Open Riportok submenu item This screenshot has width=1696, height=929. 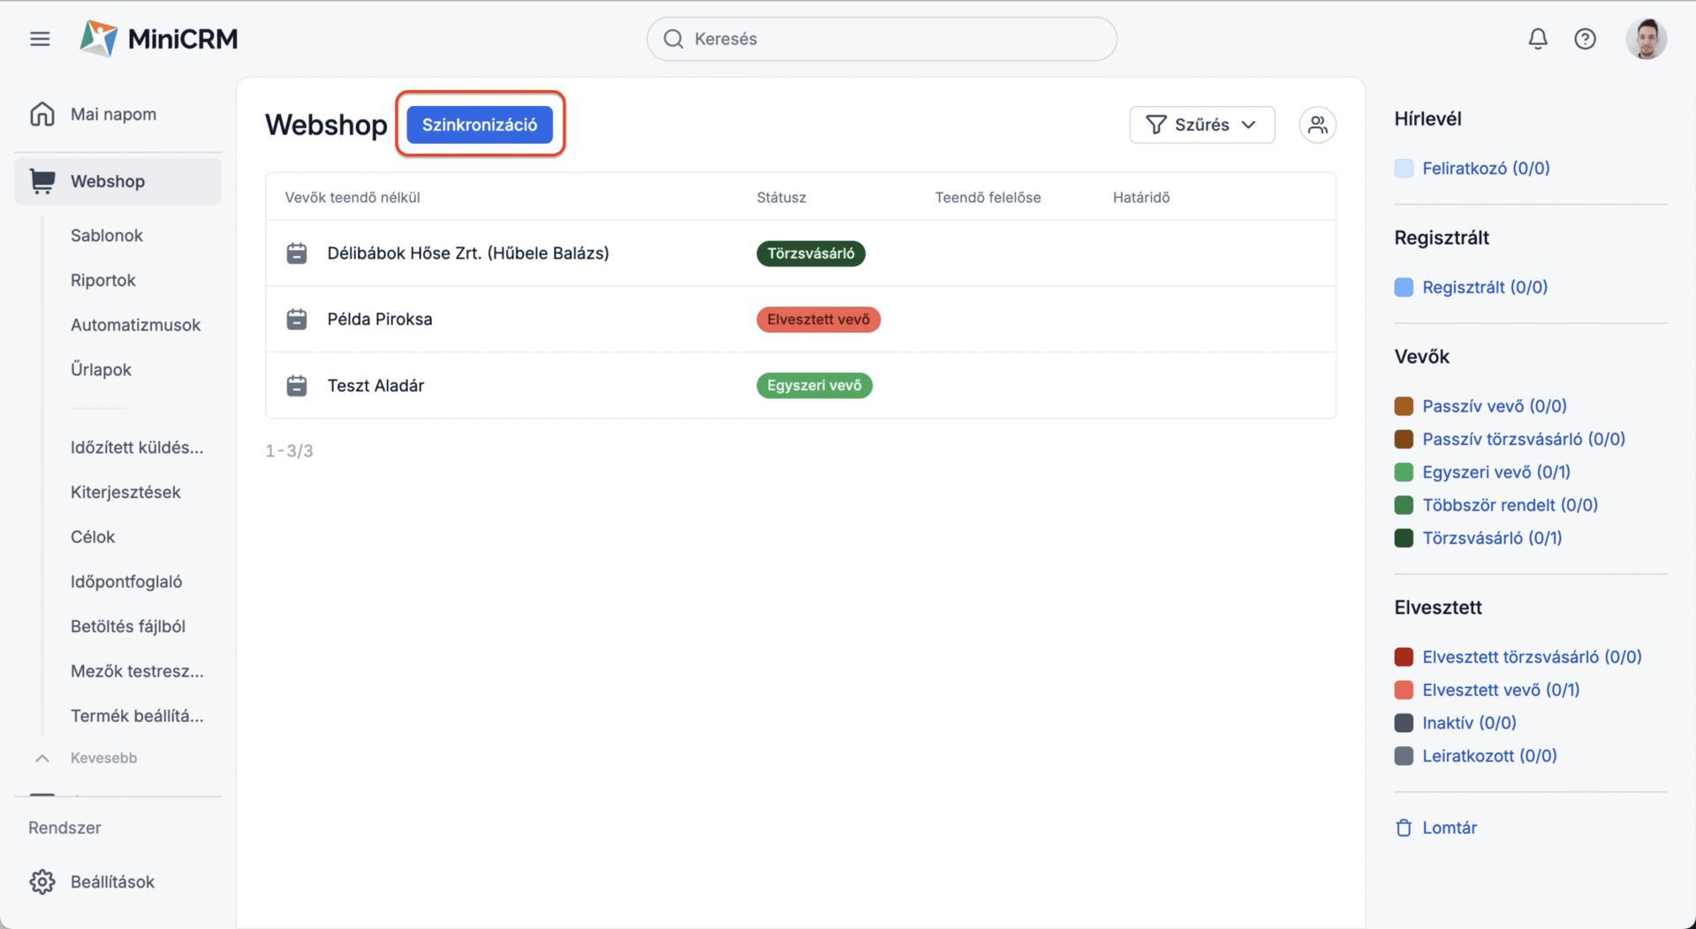coord(103,280)
